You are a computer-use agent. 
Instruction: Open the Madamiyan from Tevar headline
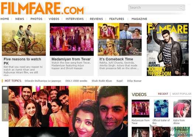click(71, 59)
